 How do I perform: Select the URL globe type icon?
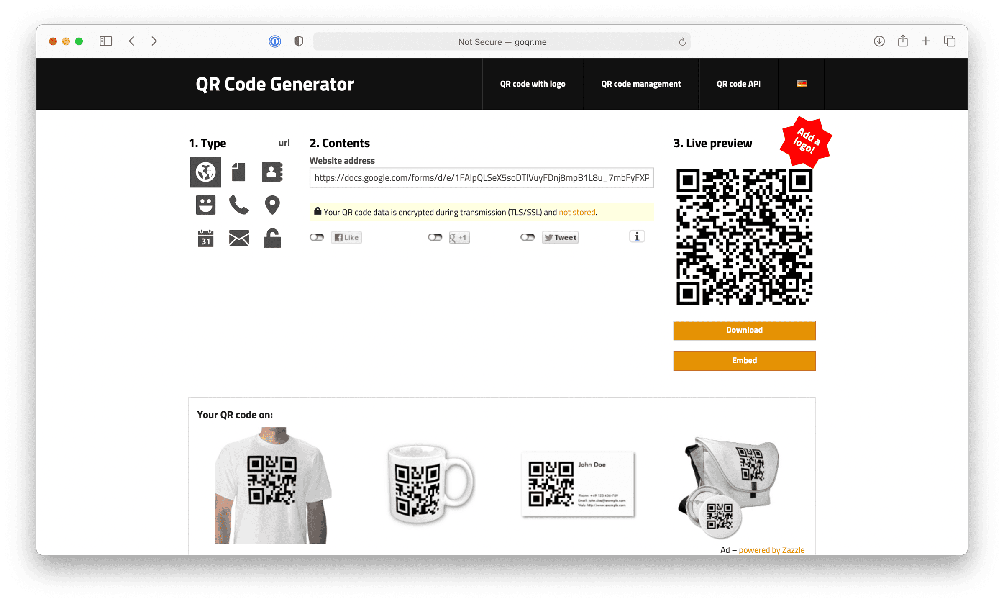[205, 172]
